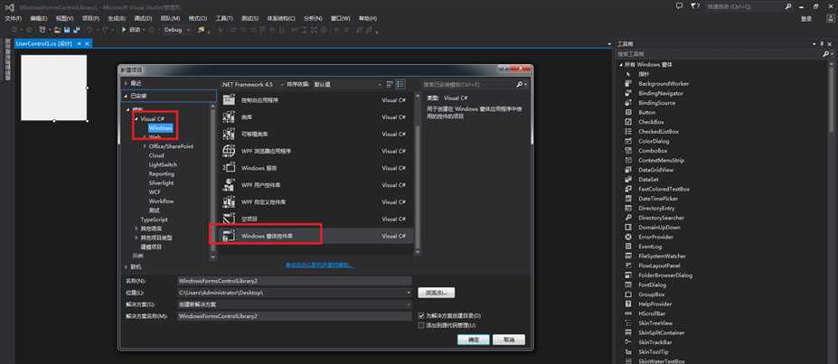Screen dimensions: 838x364
Task: Click the Save All toolbar icon
Action: 77,30
